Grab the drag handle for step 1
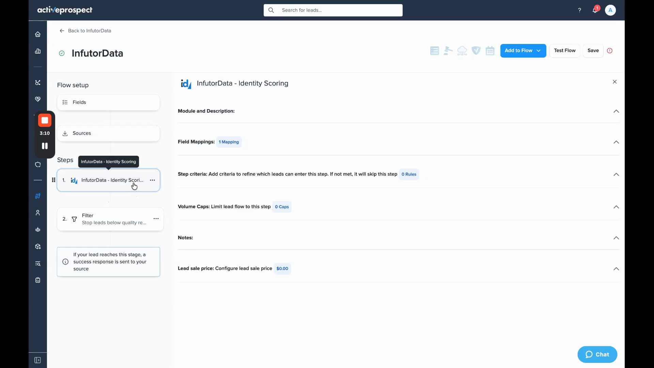 pos(53,180)
